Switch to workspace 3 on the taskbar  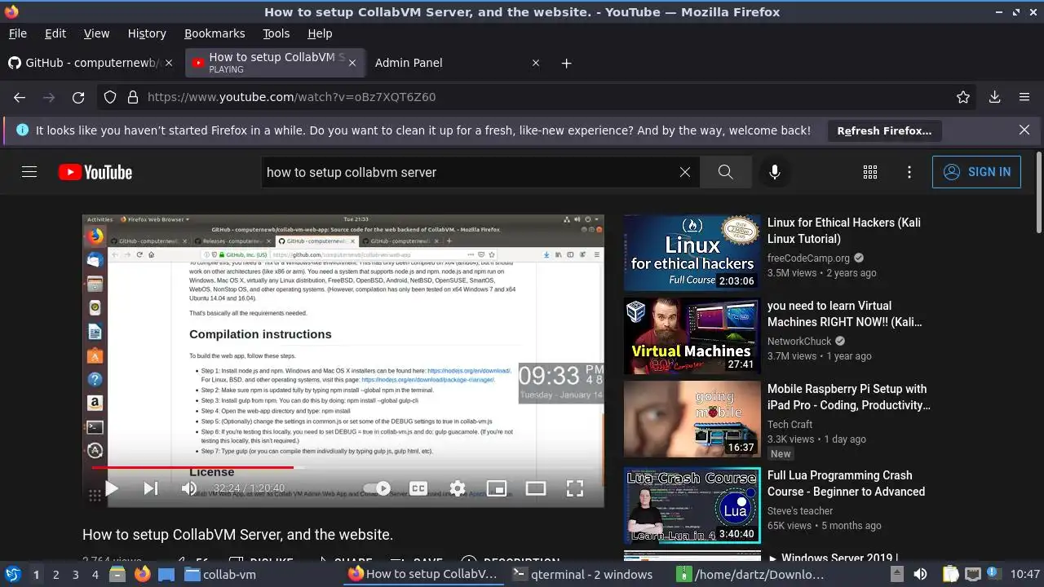75,574
